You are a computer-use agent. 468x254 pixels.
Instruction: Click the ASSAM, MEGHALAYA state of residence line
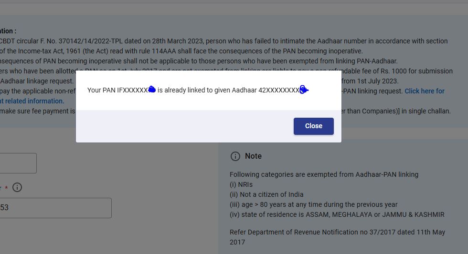(337, 214)
